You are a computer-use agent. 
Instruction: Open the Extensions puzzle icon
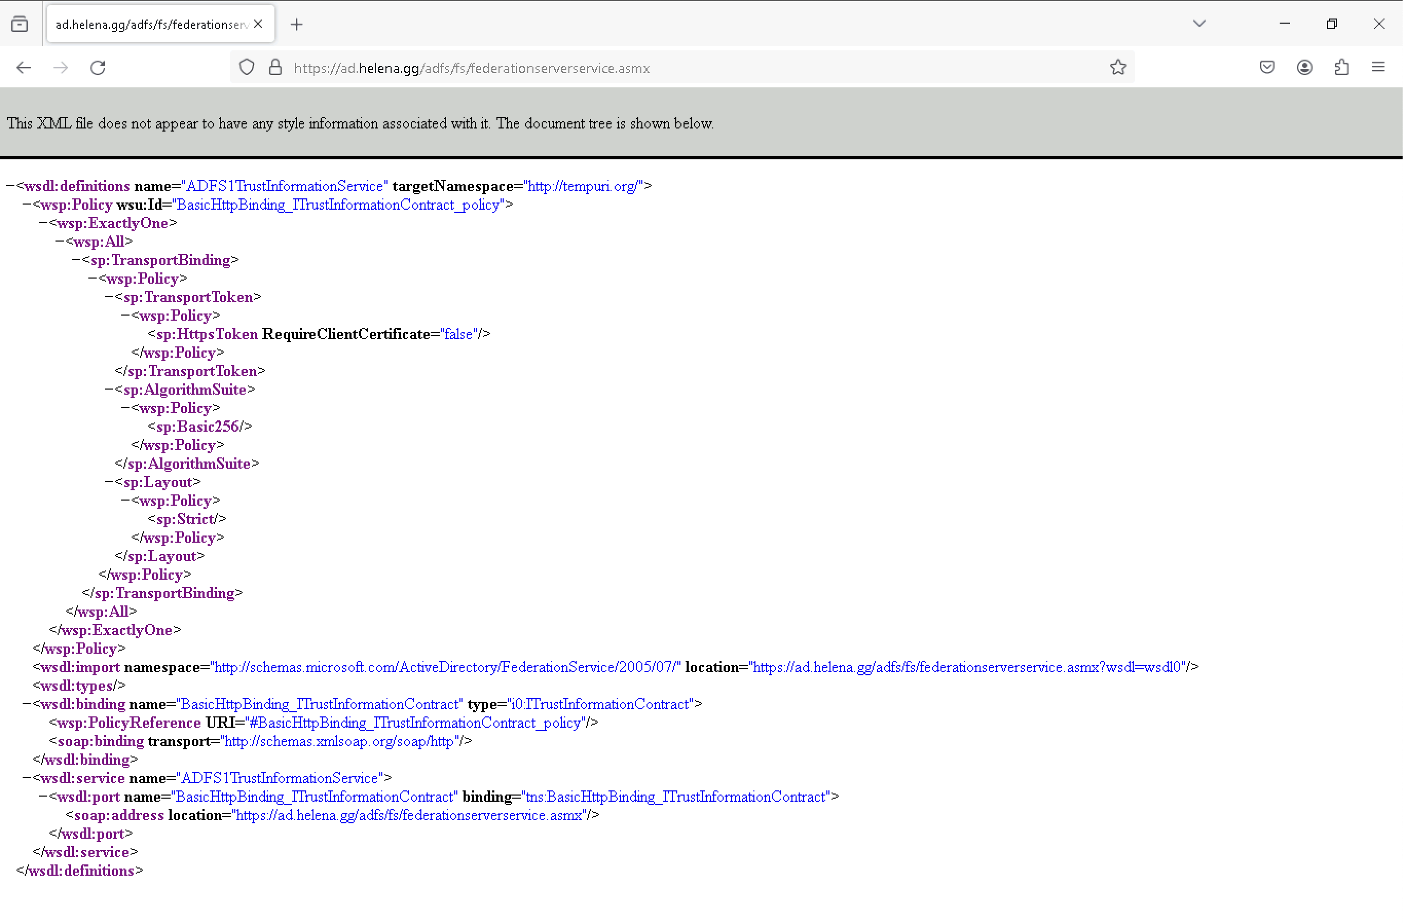click(1342, 68)
